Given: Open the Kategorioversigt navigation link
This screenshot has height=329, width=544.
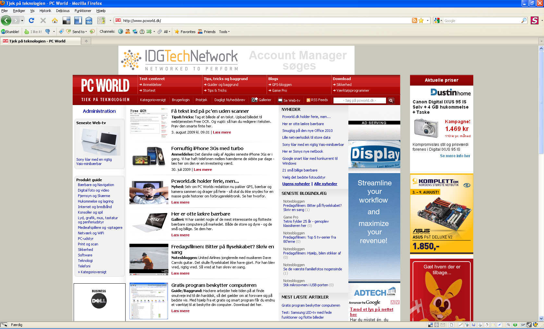Looking at the screenshot, I should pos(153,100).
